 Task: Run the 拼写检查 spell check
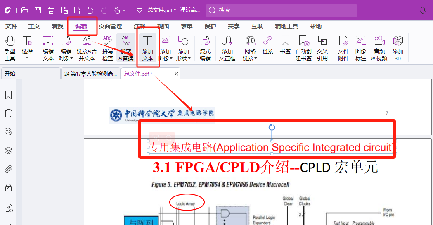(107, 48)
